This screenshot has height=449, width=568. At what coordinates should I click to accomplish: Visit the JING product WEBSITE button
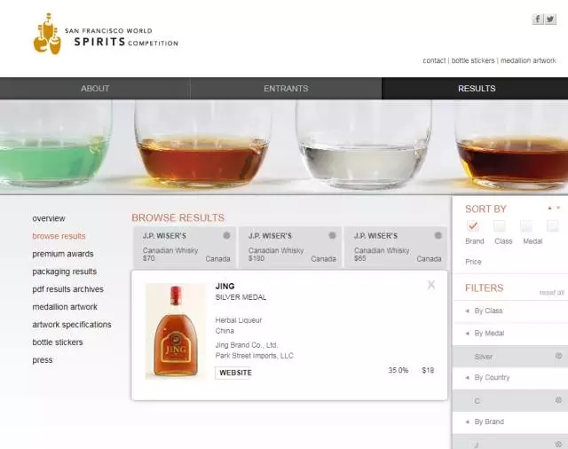click(x=235, y=373)
